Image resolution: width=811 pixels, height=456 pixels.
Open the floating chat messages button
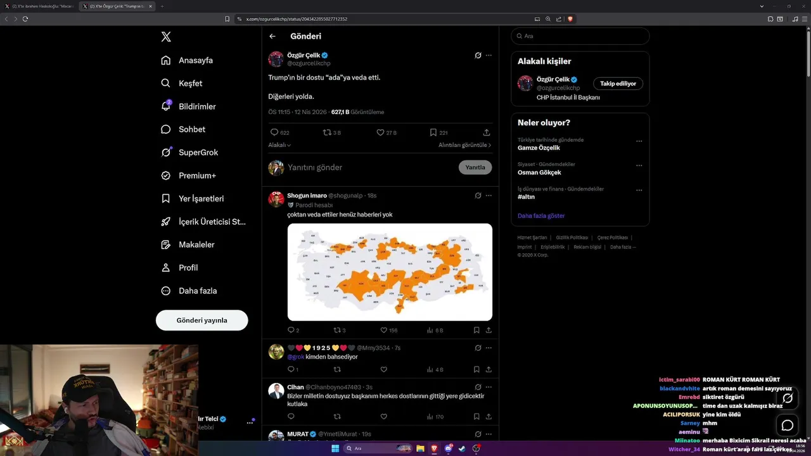click(788, 425)
